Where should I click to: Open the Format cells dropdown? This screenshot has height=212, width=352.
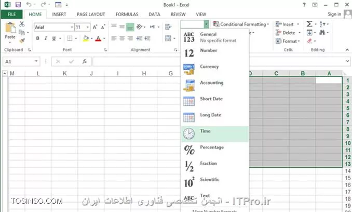point(288,41)
